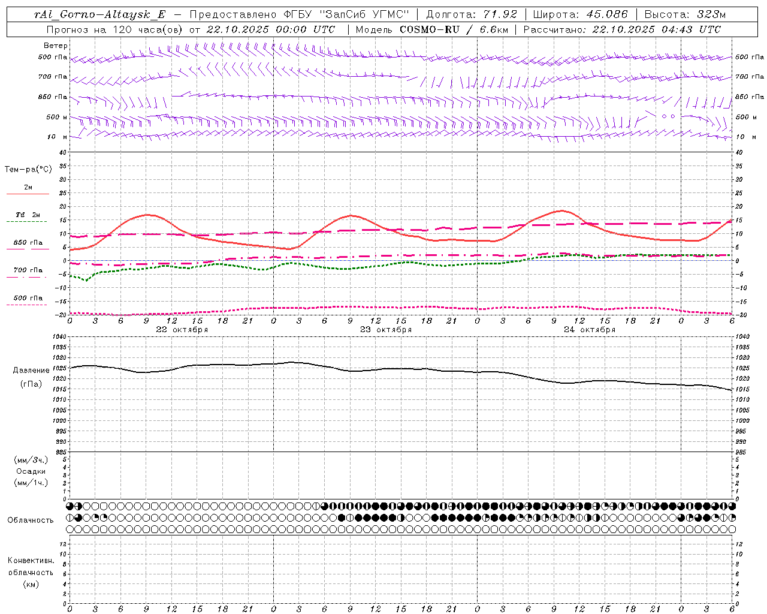Click the Конвективн. convective cloud label

31,561
